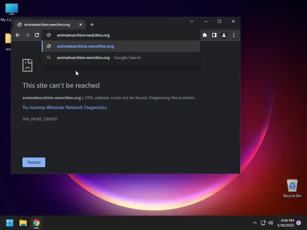
Task: Go back using the browser back arrow
Action: pos(18,35)
